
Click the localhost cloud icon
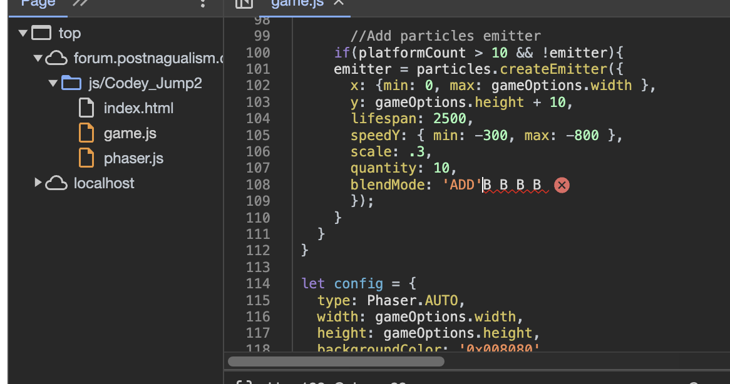click(x=56, y=183)
